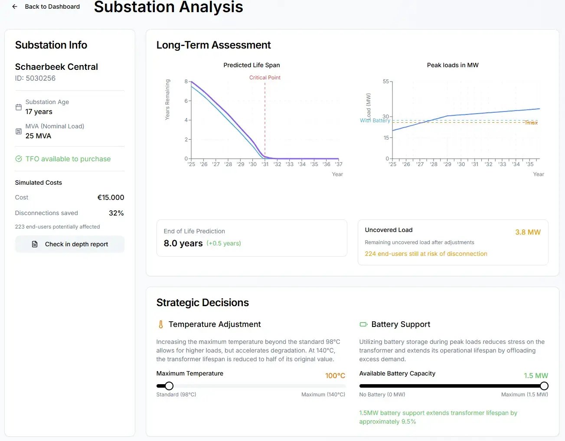
Task: Go Back to Dashboard
Action: click(52, 7)
